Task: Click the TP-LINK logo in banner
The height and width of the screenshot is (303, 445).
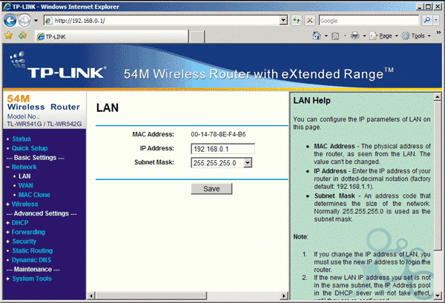Action: pyautogui.click(x=59, y=66)
